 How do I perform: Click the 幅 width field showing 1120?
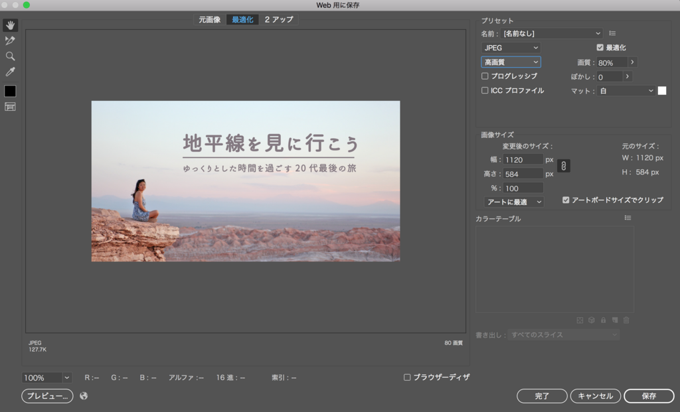523,159
